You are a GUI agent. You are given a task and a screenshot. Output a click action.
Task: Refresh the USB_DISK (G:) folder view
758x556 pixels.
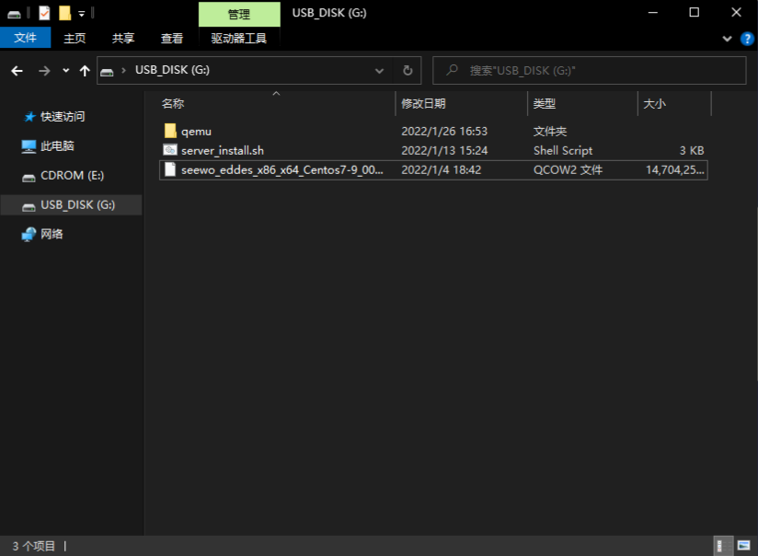408,71
